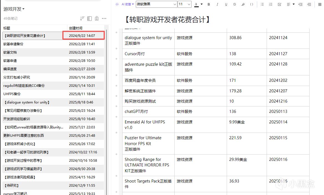
Task: Toggle italic formatting
Action: (217, 4)
